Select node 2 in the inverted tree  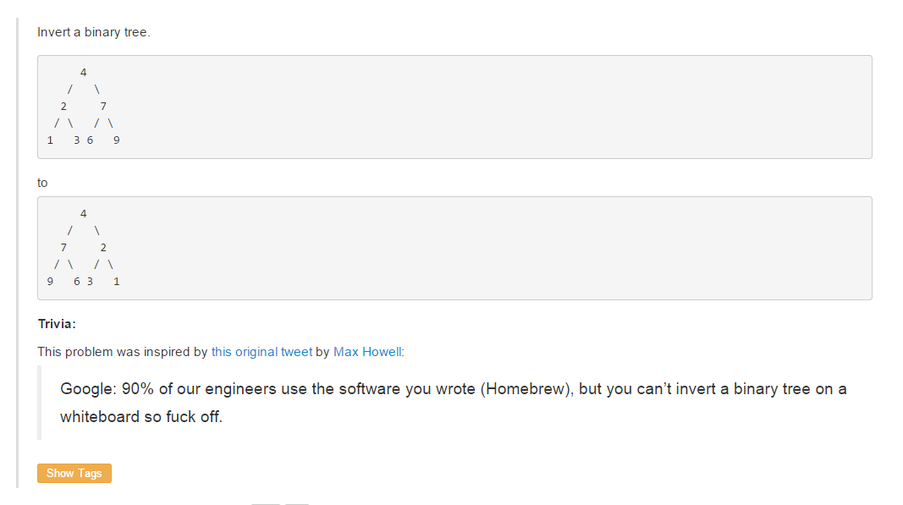tap(103, 248)
